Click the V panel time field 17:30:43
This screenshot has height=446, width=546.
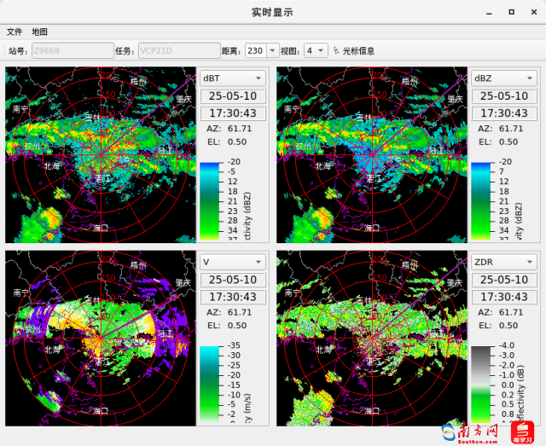pos(233,297)
